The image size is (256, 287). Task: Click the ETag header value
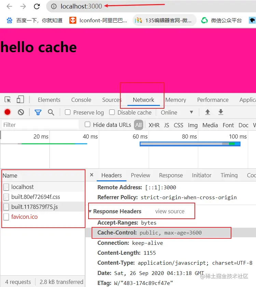pyautogui.click(x=144, y=283)
